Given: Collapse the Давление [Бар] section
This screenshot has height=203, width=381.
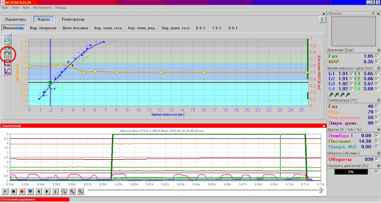Looking at the screenshot, I should (378, 50).
